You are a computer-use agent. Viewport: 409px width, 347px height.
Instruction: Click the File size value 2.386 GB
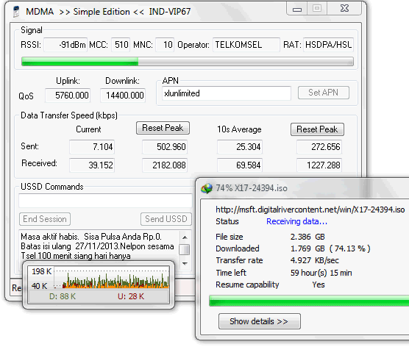click(x=307, y=237)
